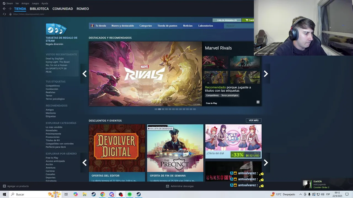353x198 pixels.
Task: Open Próximamente in Explorar Categorías
Action: tap(53, 134)
